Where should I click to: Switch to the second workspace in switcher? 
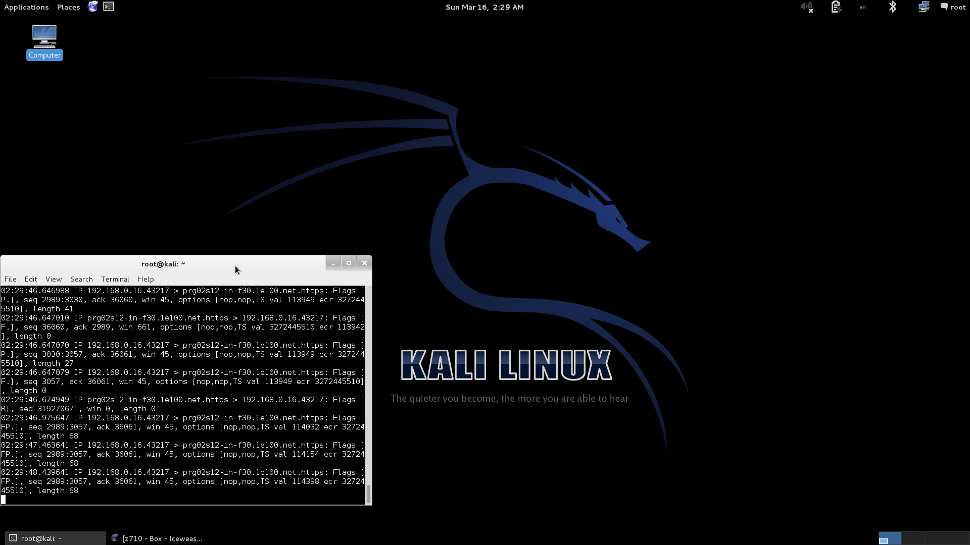point(912,538)
